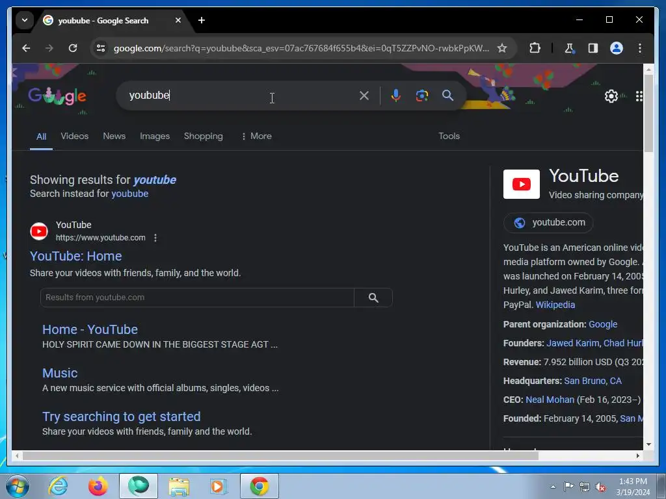Open the Jawed Karim founder link
The image size is (666, 499).
(x=572, y=343)
